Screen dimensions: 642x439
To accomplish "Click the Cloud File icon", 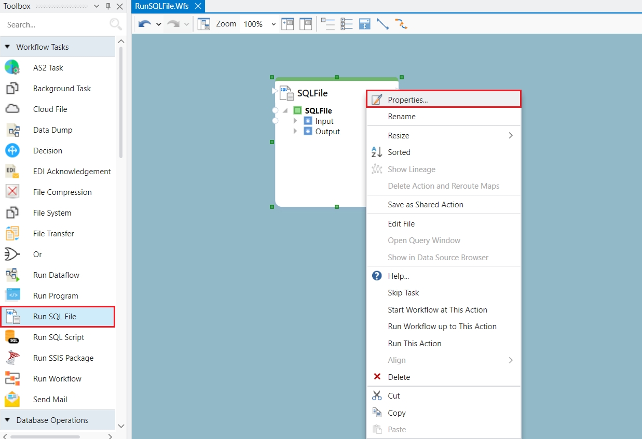I will tap(12, 109).
